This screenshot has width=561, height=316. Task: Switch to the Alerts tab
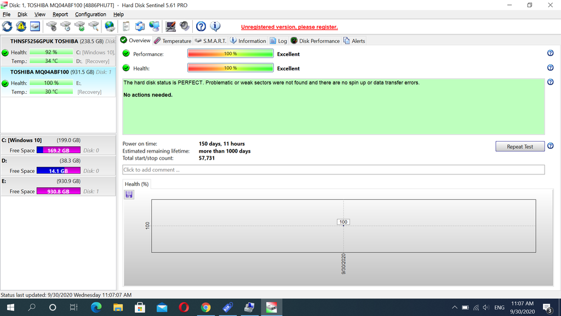354,41
